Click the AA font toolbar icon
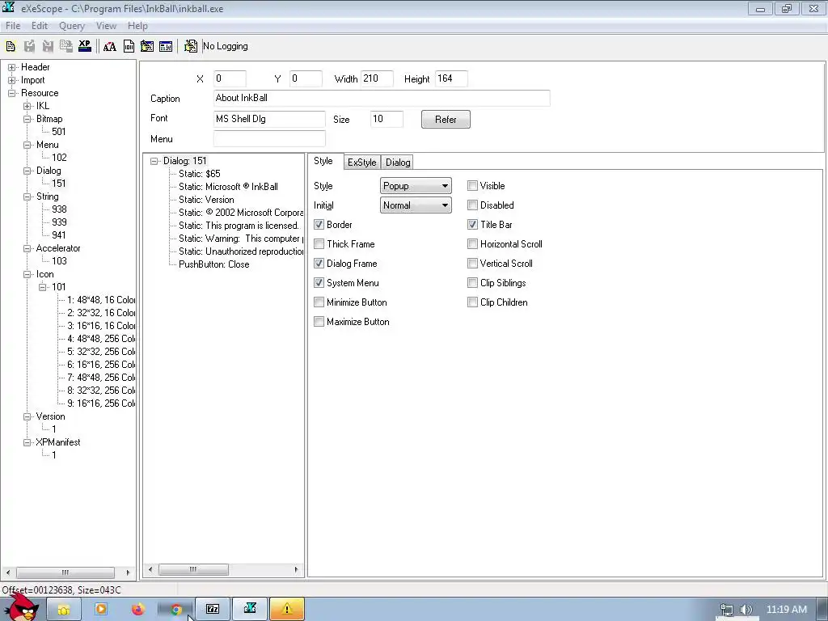Image resolution: width=828 pixels, height=621 pixels. pos(110,46)
